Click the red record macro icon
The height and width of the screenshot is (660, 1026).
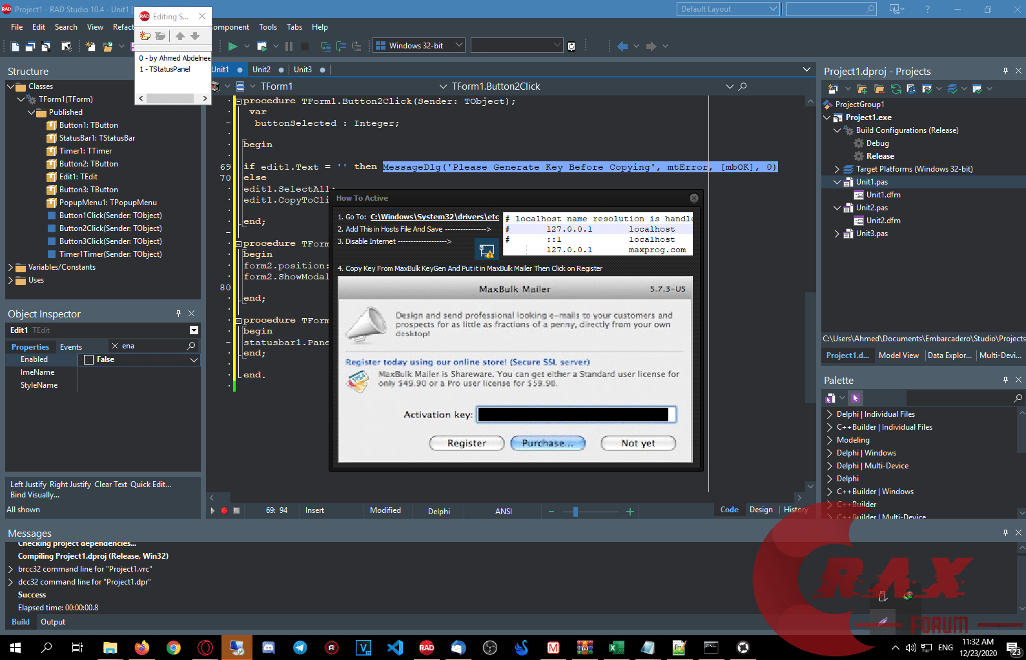coord(224,510)
